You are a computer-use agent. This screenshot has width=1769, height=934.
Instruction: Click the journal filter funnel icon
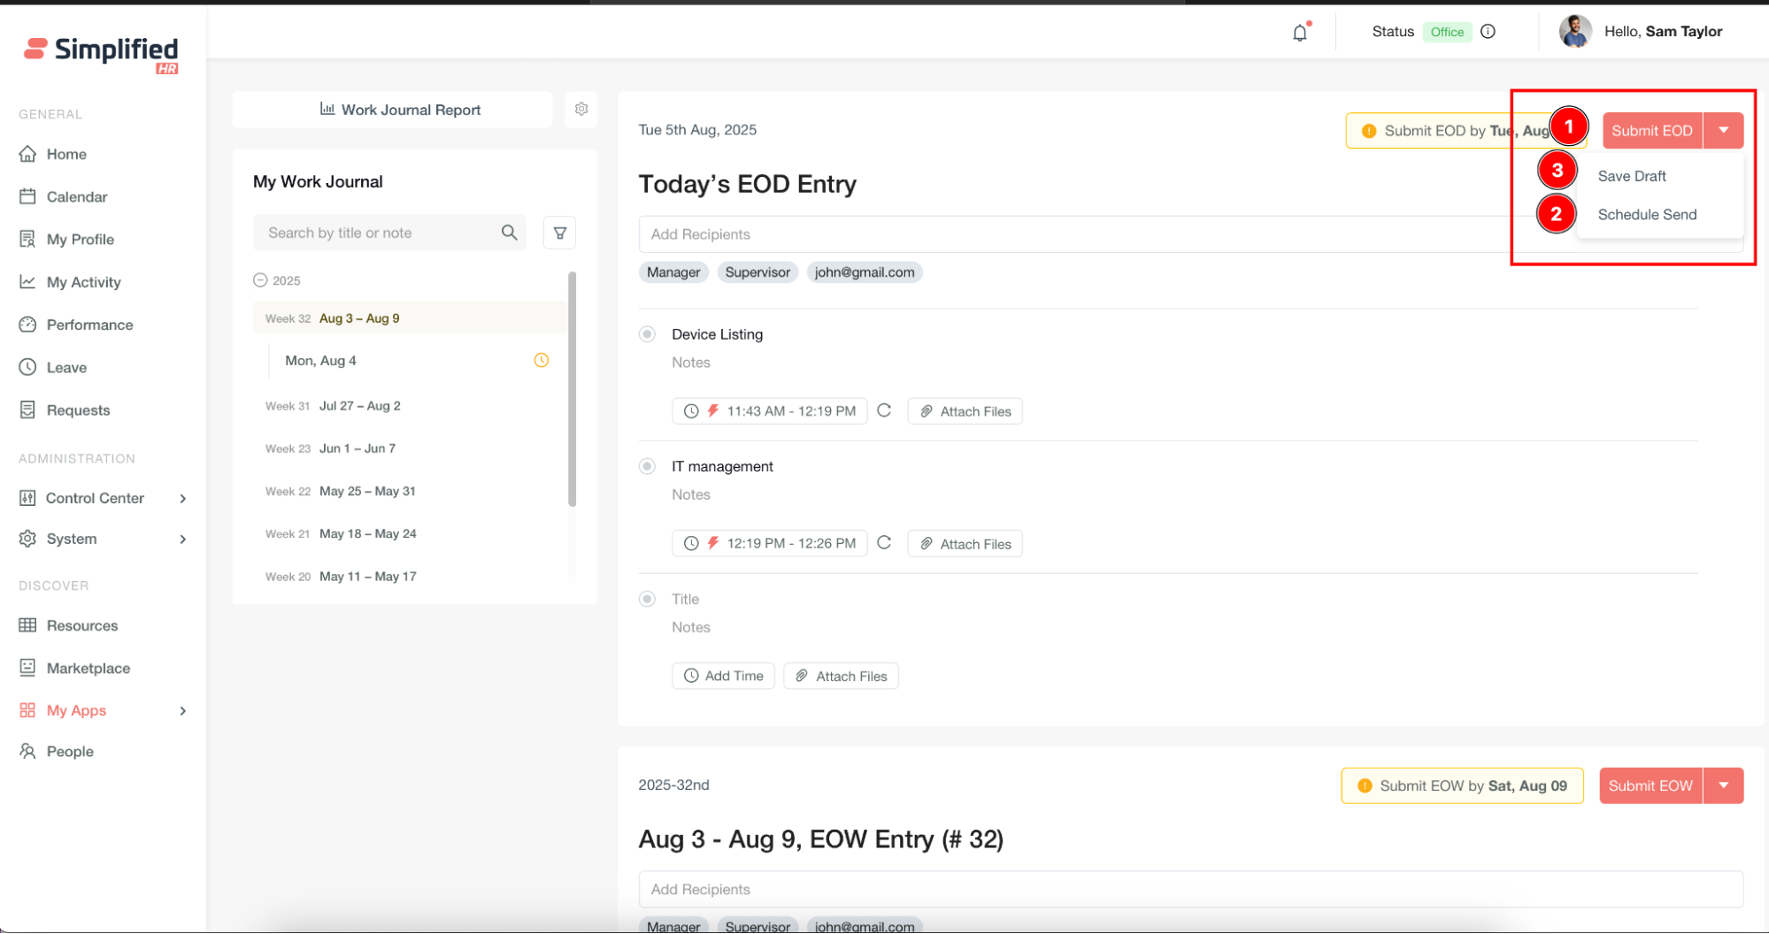(x=559, y=233)
